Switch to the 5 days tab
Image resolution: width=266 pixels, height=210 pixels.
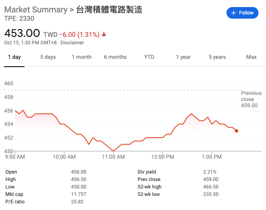point(48,57)
